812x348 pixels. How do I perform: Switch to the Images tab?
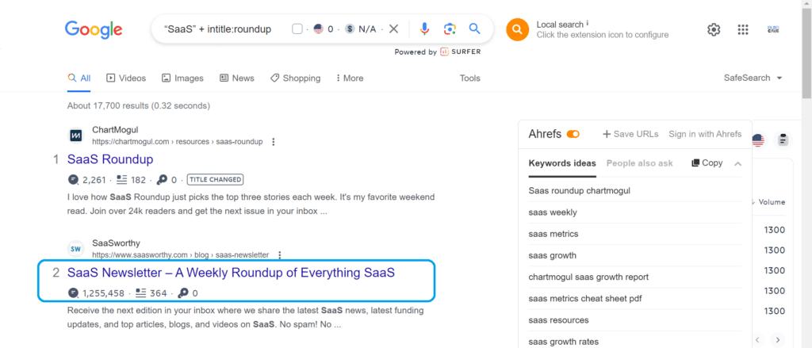click(x=183, y=78)
